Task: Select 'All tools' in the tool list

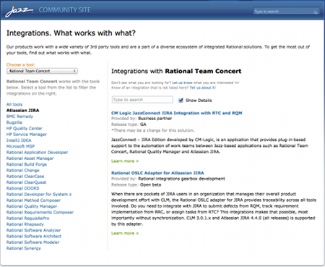Action: coord(14,104)
